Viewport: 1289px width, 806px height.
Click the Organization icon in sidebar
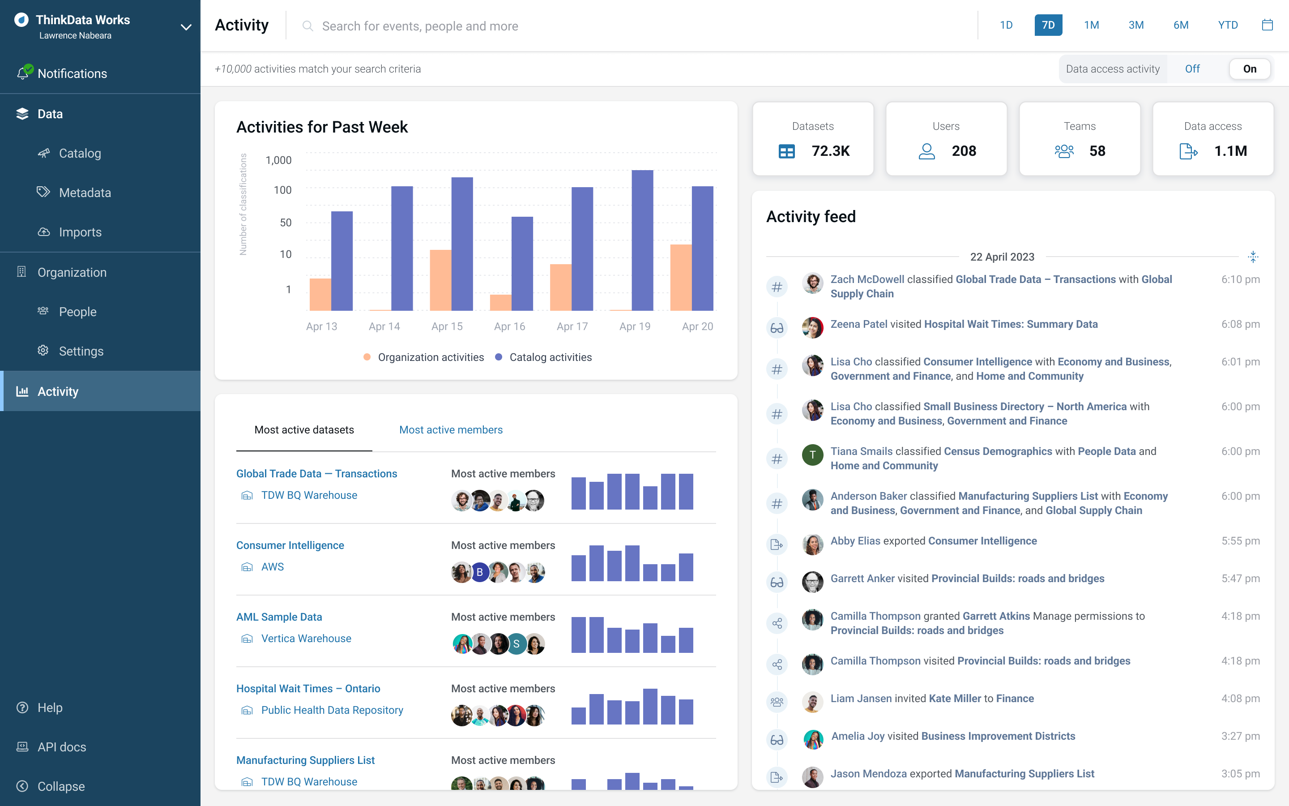click(x=21, y=271)
